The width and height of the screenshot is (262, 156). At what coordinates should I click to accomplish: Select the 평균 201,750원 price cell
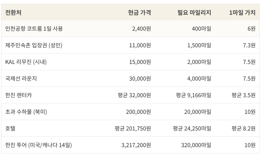click(133, 128)
